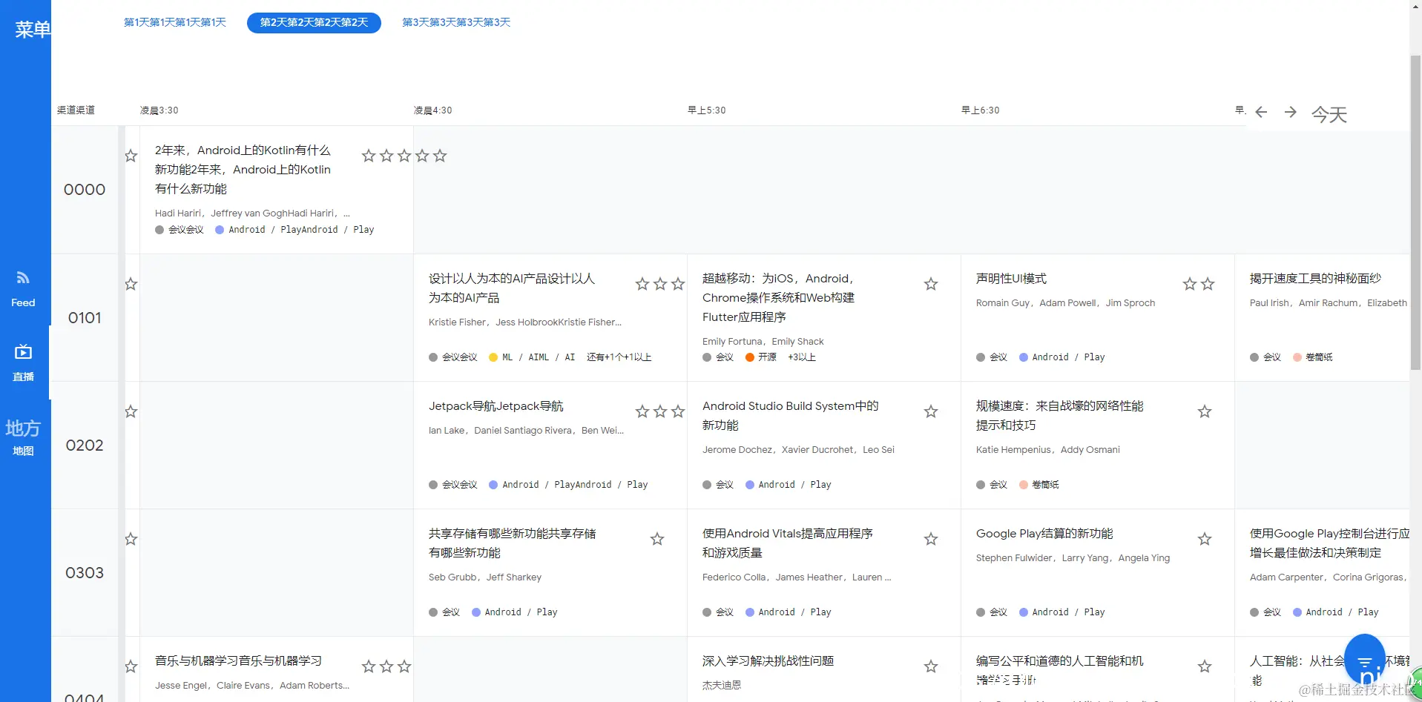Open the session 音乐与机器学习

pos(237,660)
